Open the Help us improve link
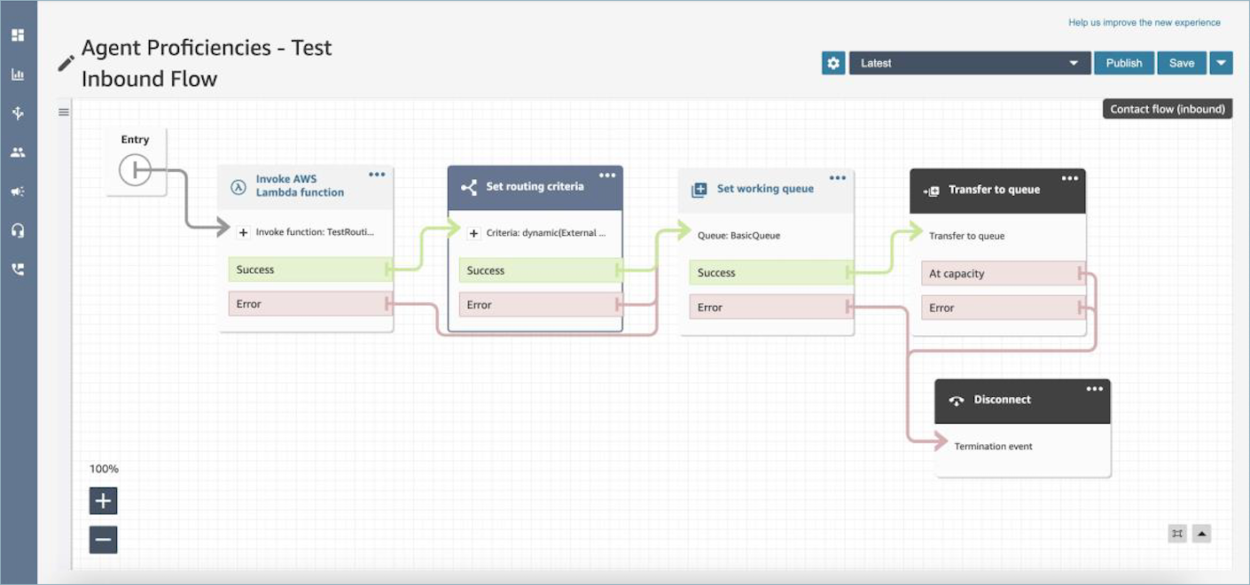This screenshot has height=585, width=1250. tap(1145, 22)
